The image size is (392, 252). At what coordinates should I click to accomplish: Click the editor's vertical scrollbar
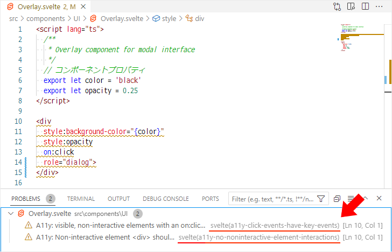[x=388, y=106]
